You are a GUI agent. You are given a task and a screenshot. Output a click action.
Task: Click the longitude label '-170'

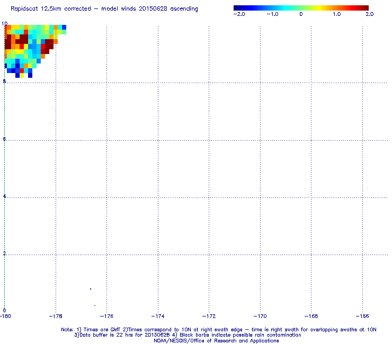click(260, 316)
